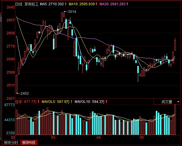Click the 03 month label on time axis
The image size is (182, 146).
coord(53,137)
